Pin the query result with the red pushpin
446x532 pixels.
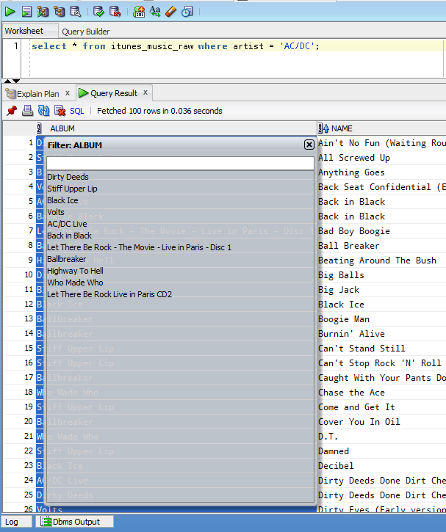tap(12, 111)
